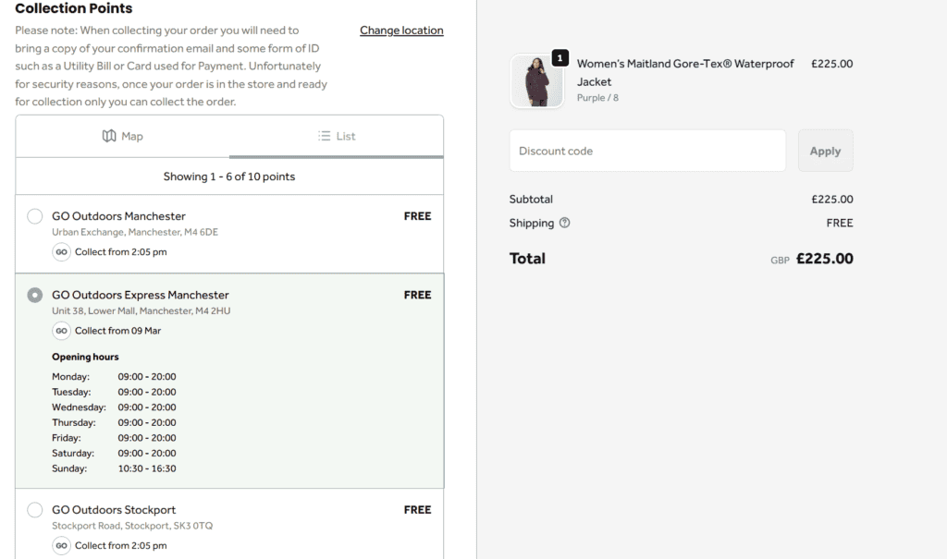Viewport: 947px width, 559px height.
Task: Click GO Outdoors Manchester store name
Action: (x=118, y=216)
